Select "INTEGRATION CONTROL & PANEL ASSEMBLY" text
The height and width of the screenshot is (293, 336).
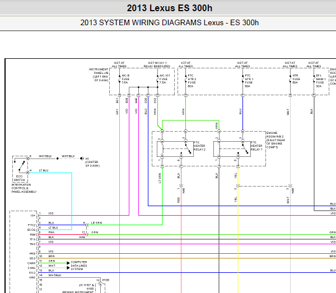pyautogui.click(x=24, y=188)
